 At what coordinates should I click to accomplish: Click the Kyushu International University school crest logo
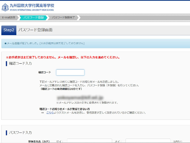coord(5,7)
